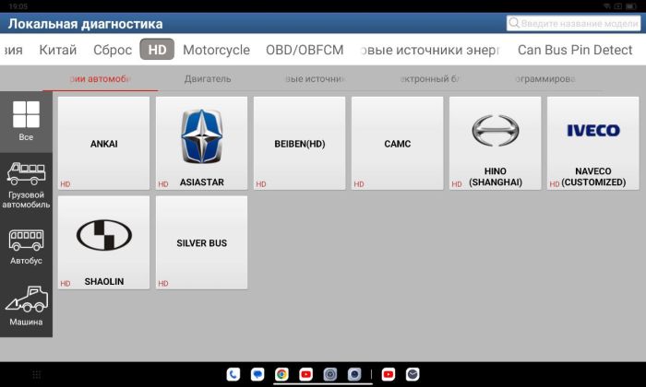Select the электронный блок sub-tab
This screenshot has height=387, width=646.
[x=430, y=78]
